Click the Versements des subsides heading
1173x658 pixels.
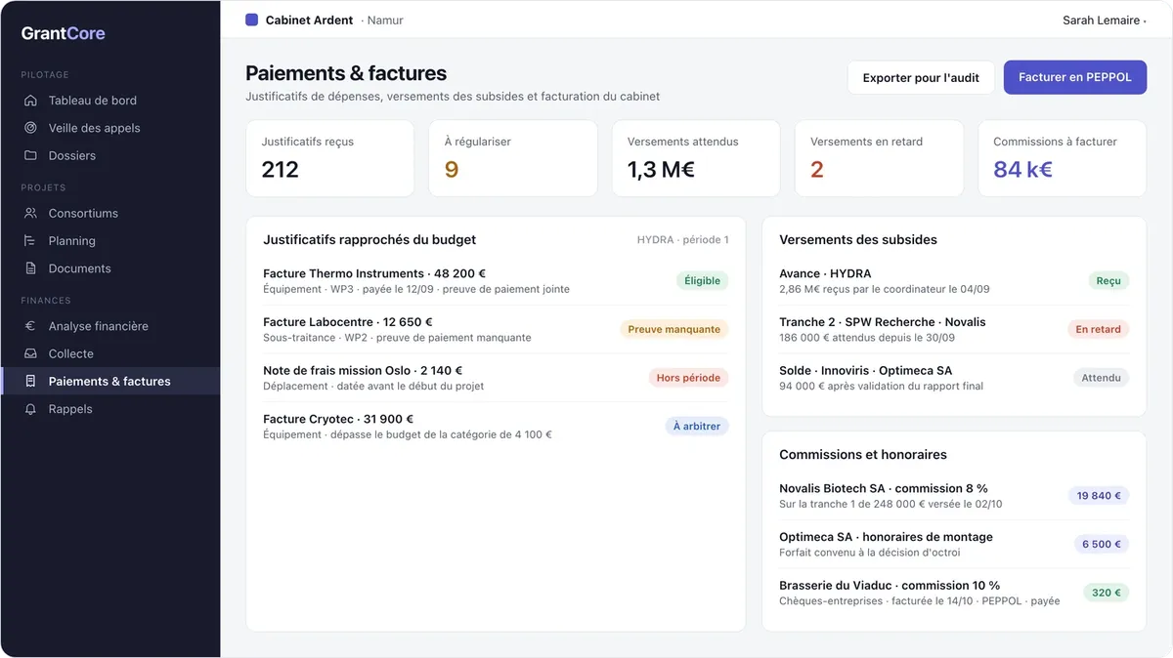pos(858,239)
